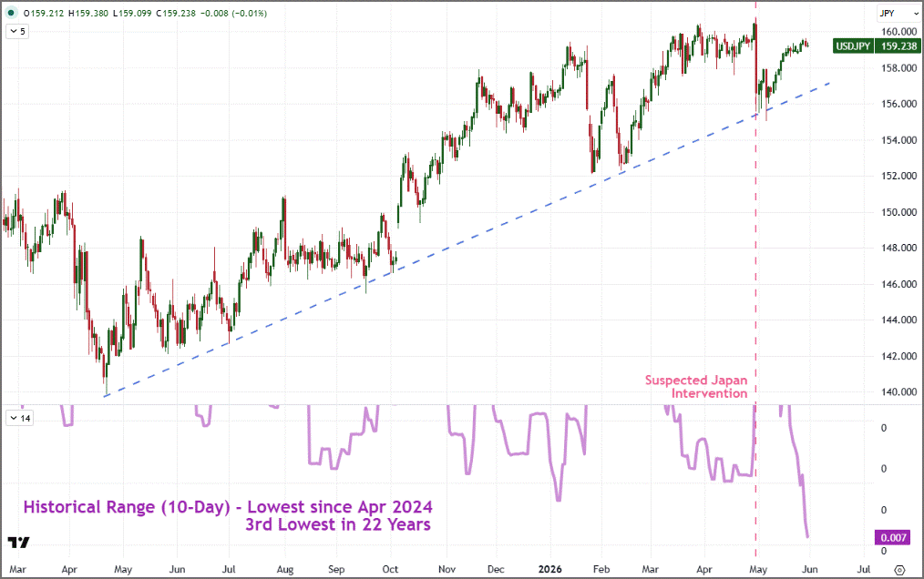Click the 159.238 current price tag
The image size is (924, 579).
(898, 46)
